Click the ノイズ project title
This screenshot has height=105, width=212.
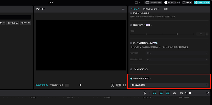51,3
